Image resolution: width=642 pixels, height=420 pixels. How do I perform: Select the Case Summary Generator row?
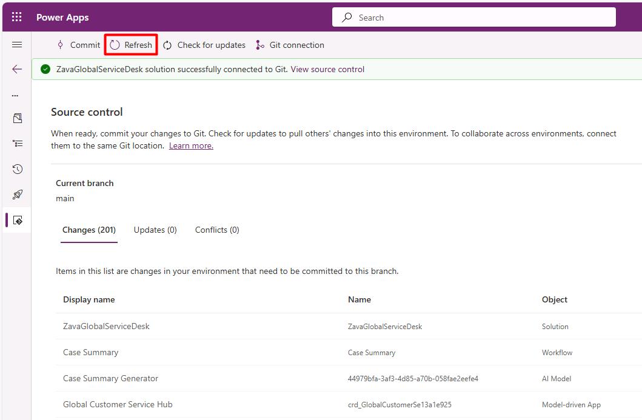pos(110,378)
